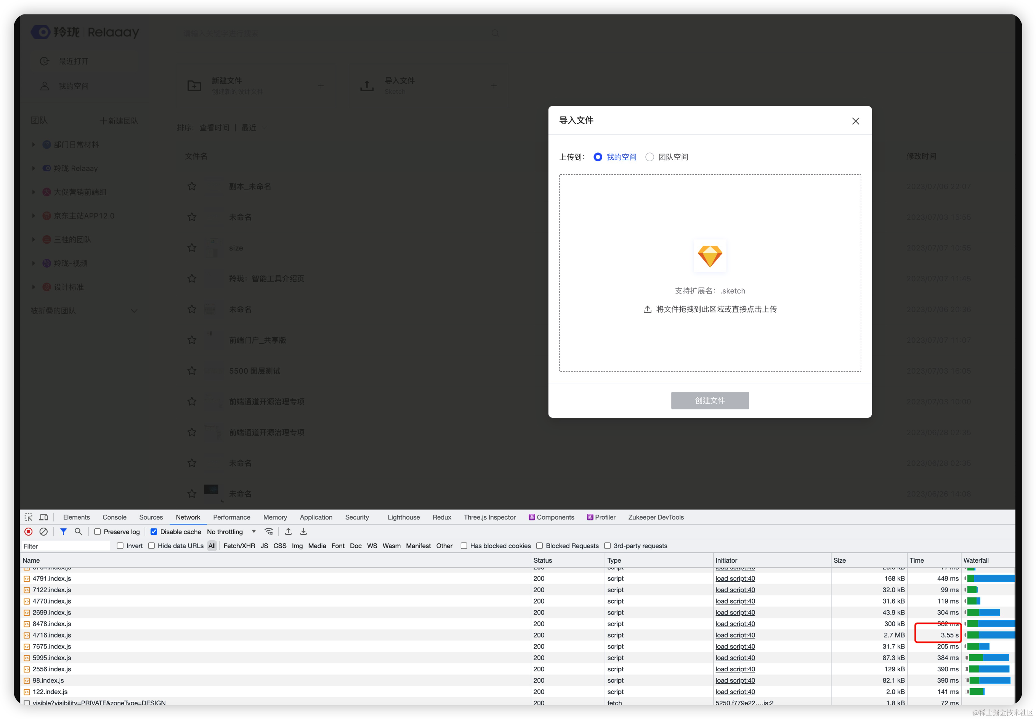Check the Hide data URLs checkbox

151,546
